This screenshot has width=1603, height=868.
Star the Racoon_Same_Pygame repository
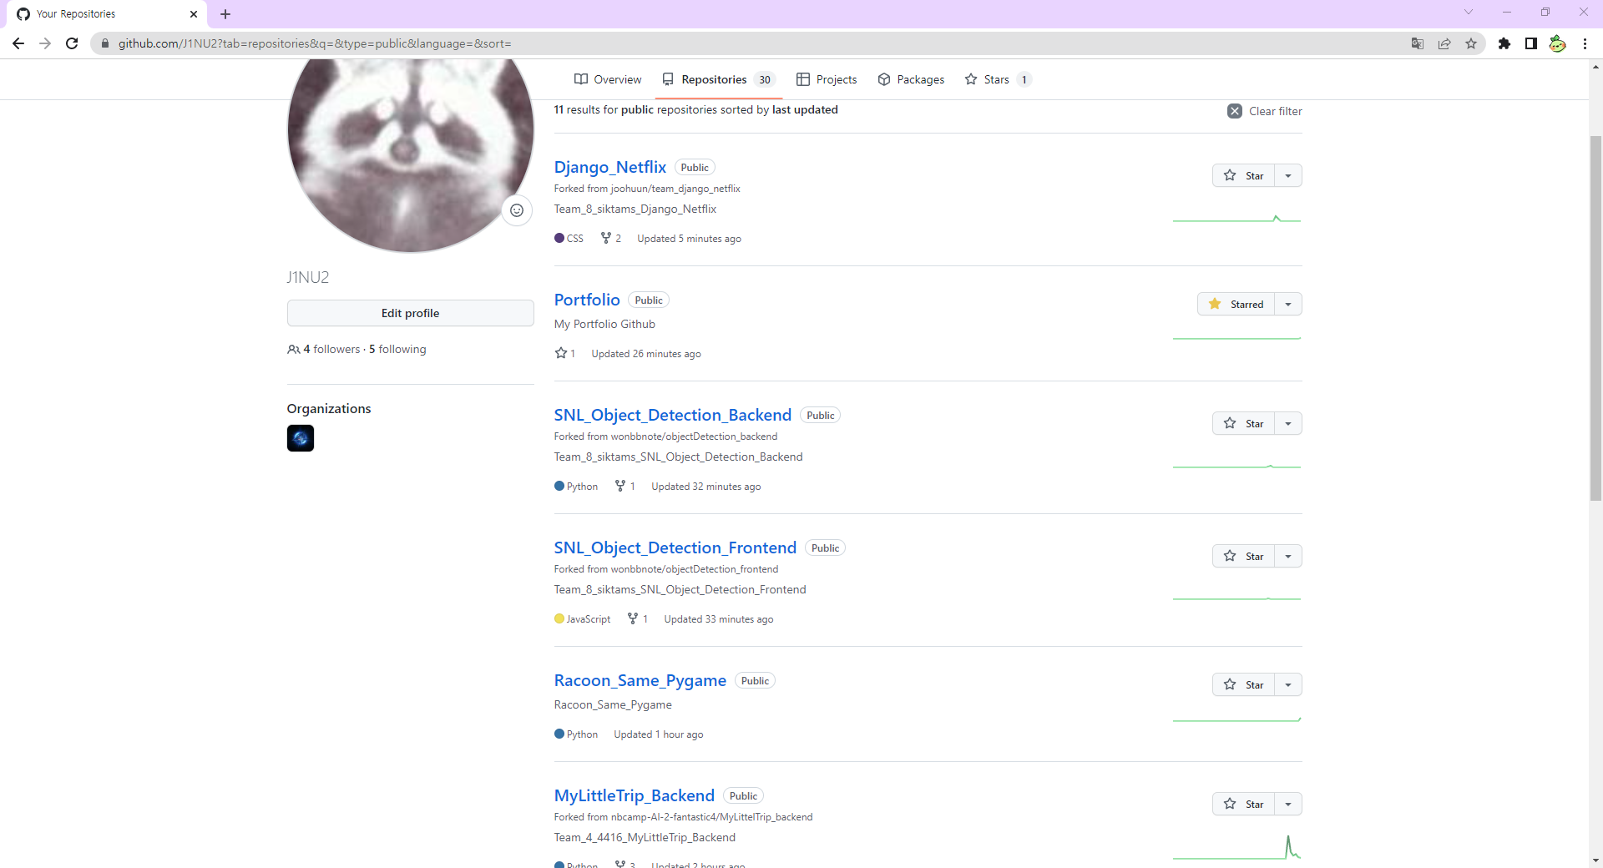click(1243, 684)
